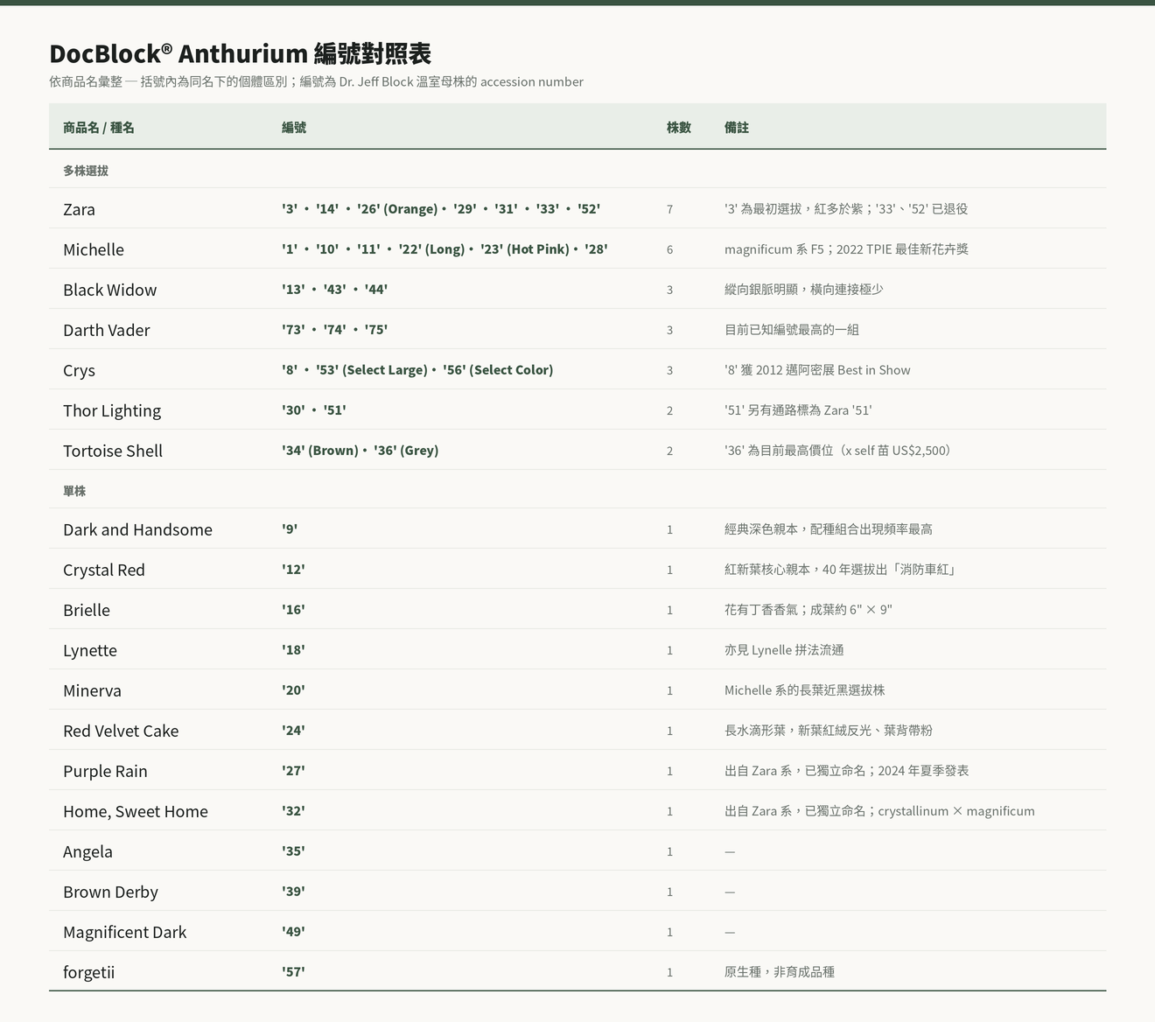The image size is (1155, 1022).
Task: Select the 'Crystal Red' row name
Action: [104, 570]
